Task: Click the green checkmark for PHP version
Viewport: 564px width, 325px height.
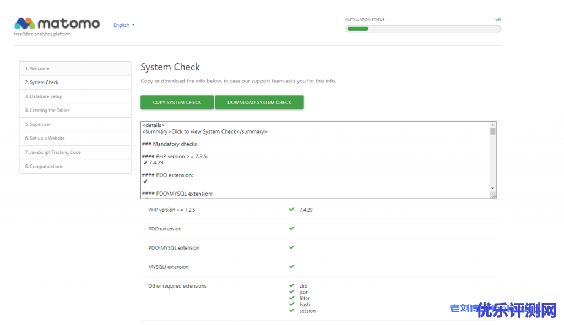Action: coord(292,210)
